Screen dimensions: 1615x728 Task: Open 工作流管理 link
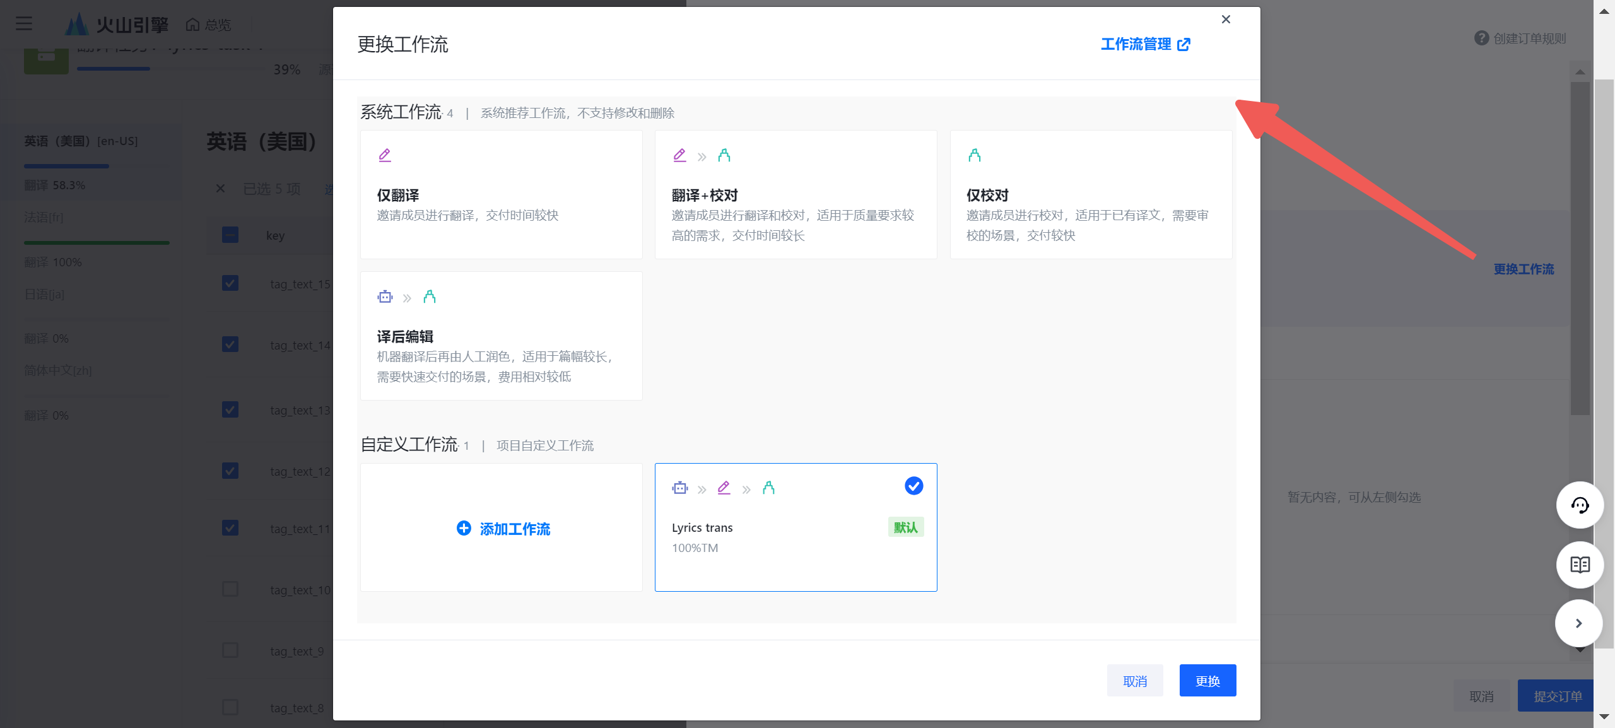pos(1136,45)
